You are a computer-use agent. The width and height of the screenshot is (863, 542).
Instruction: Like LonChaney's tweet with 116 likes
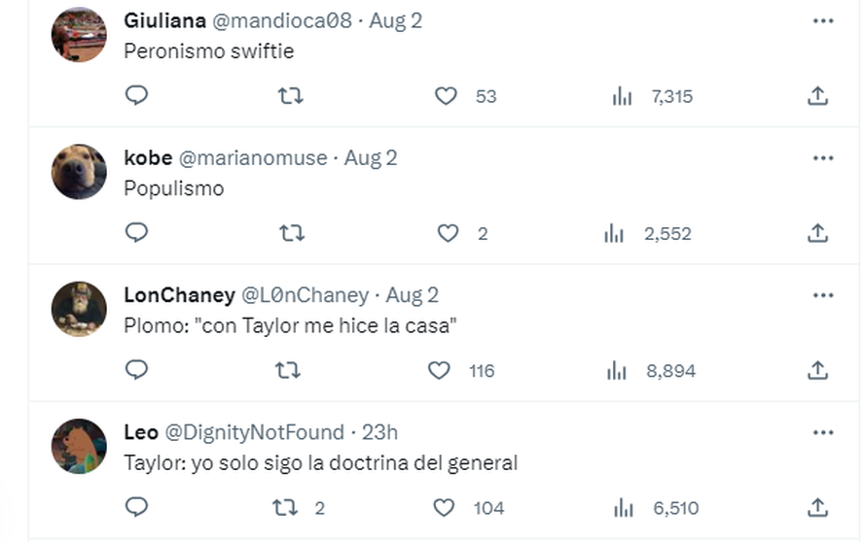click(x=440, y=370)
